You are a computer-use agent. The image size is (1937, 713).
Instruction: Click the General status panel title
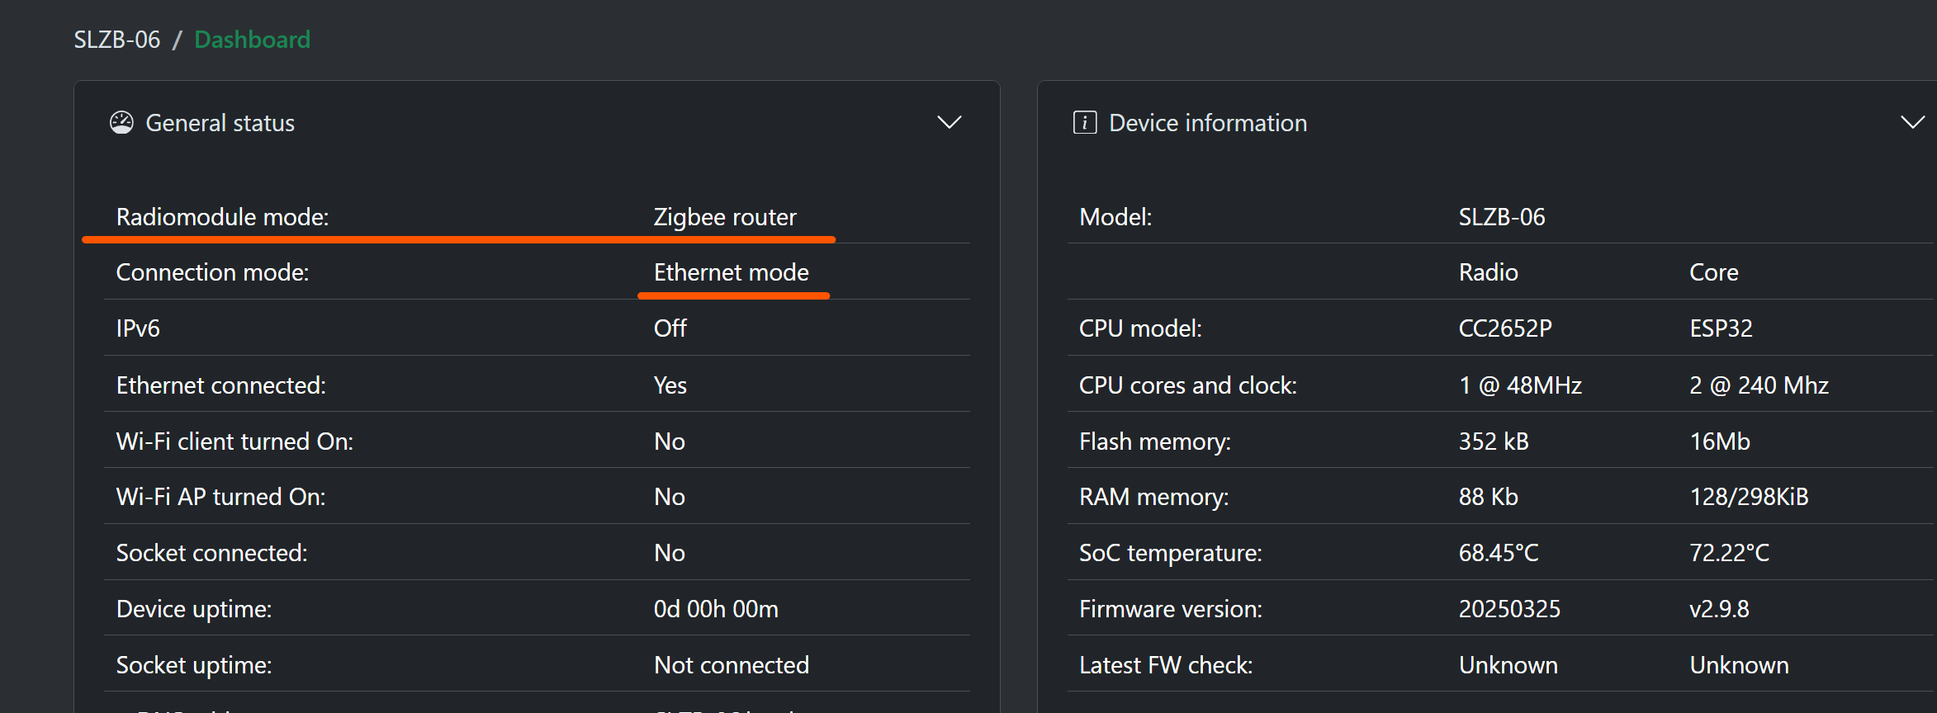(220, 123)
